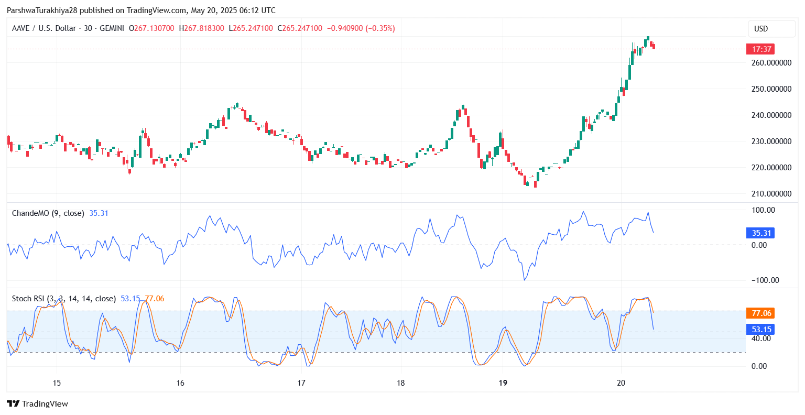Image resolution: width=805 pixels, height=415 pixels.
Task: Click the orange 77.06 Stoch RSI axis label
Action: click(761, 313)
